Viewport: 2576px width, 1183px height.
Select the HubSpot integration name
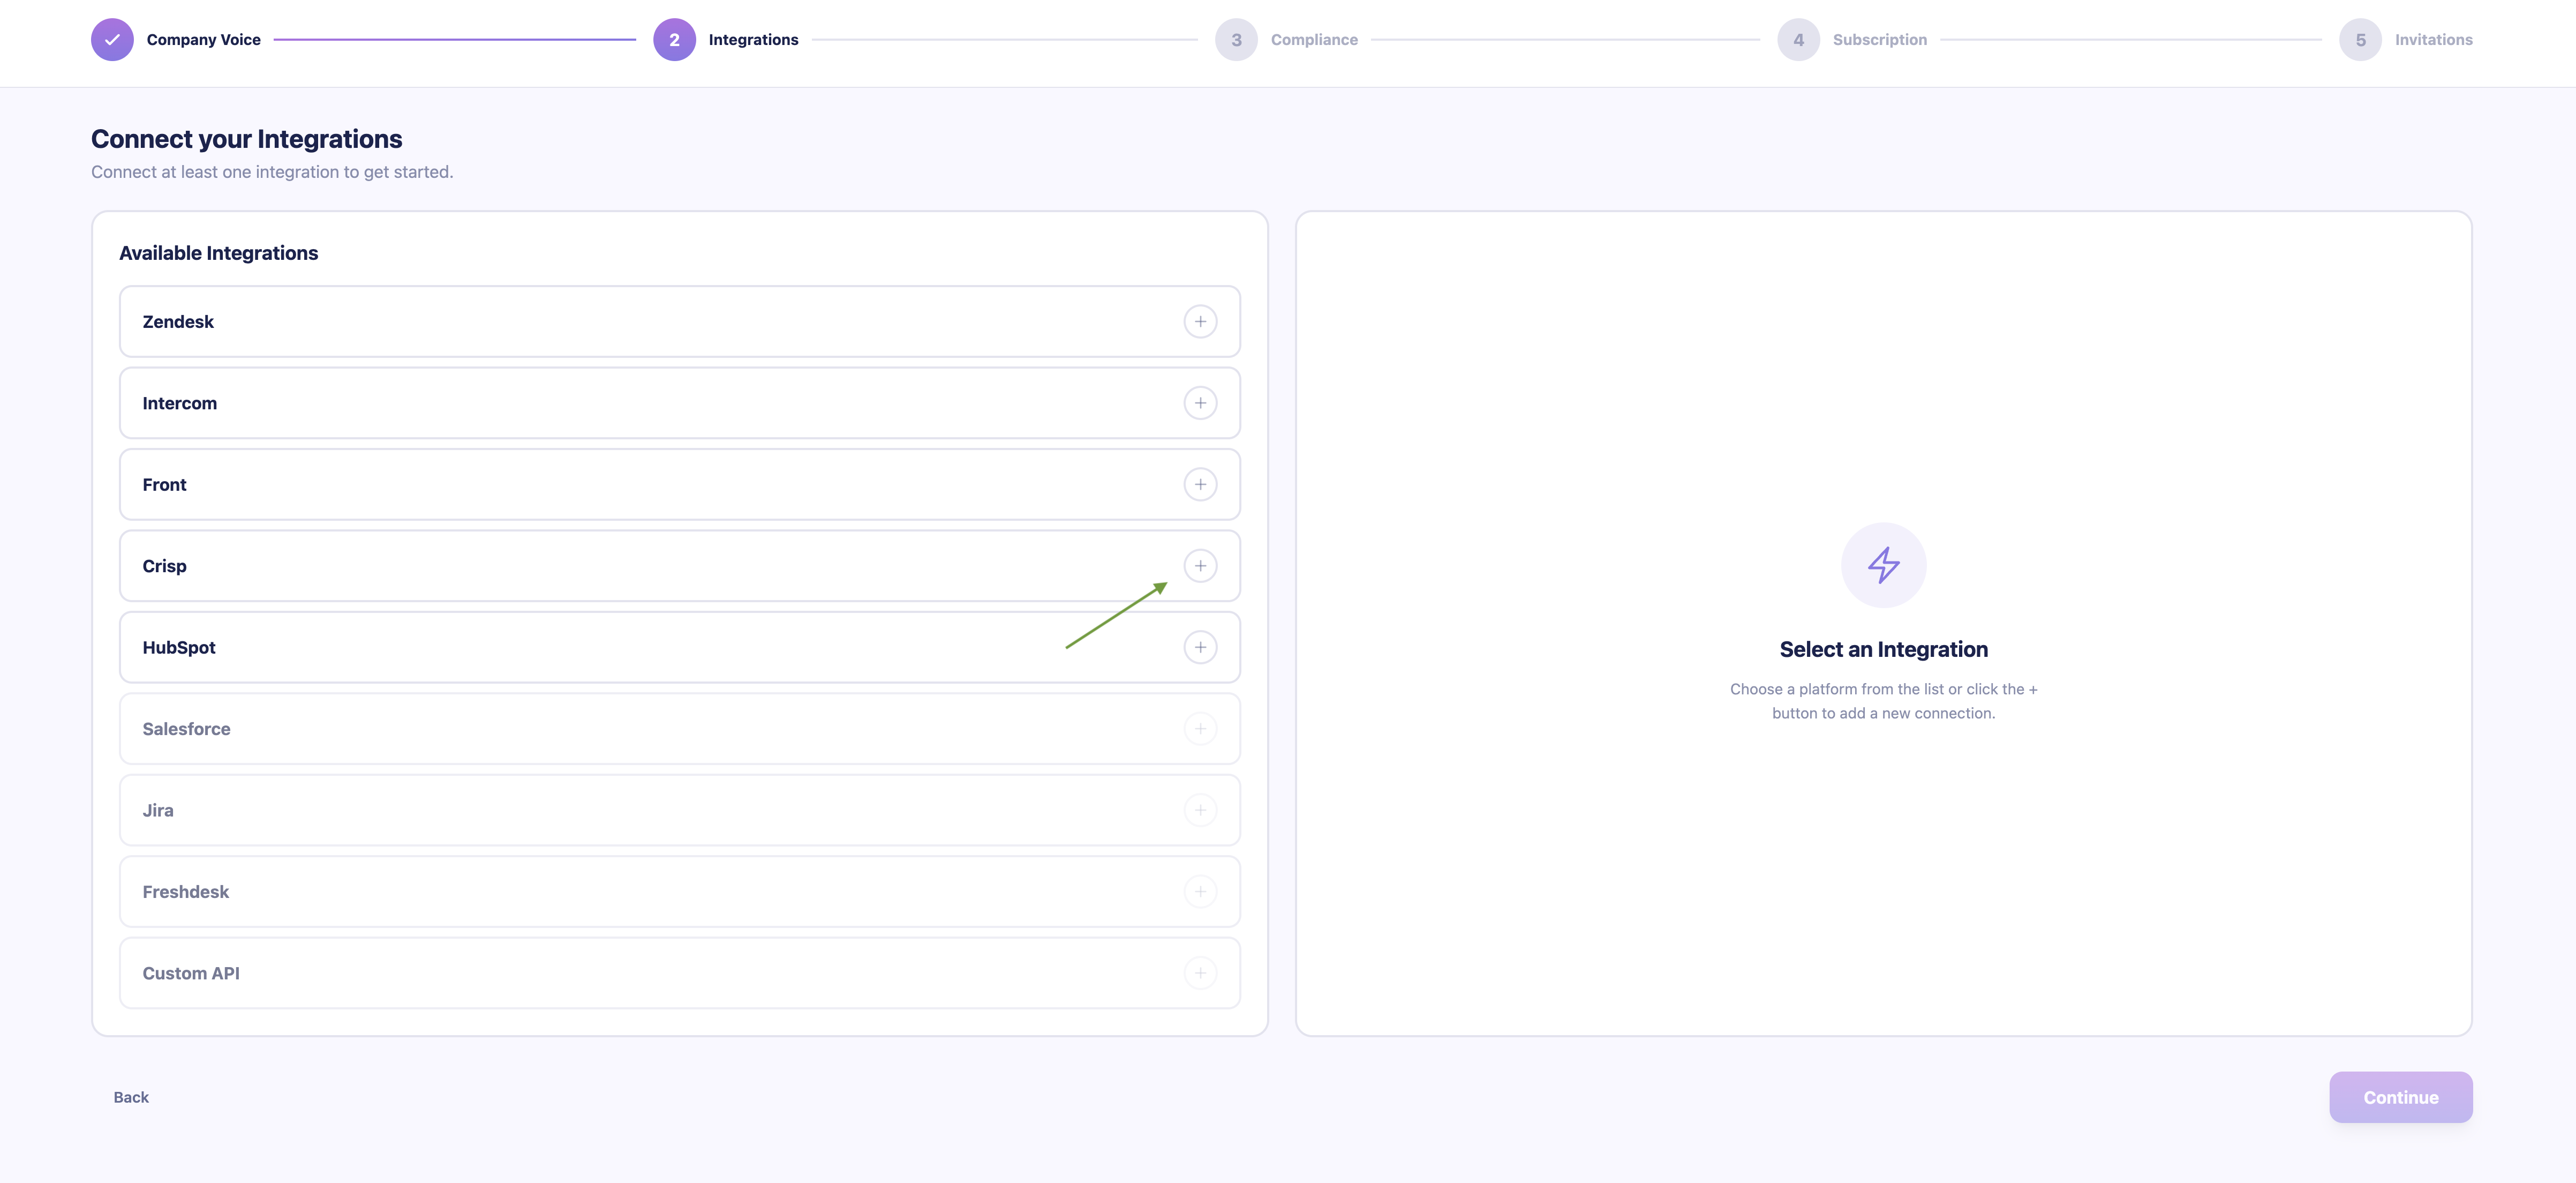click(x=179, y=648)
